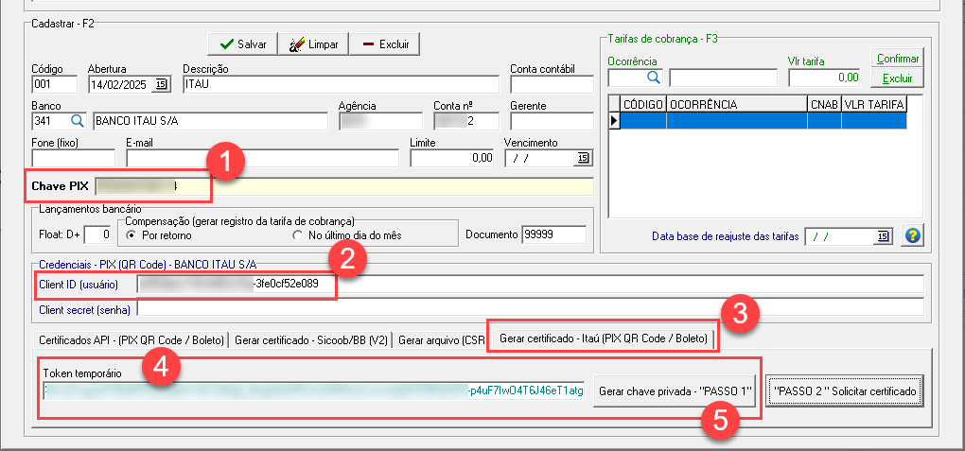Focus the Token temporário field
This screenshot has height=451, width=965.
(314, 390)
